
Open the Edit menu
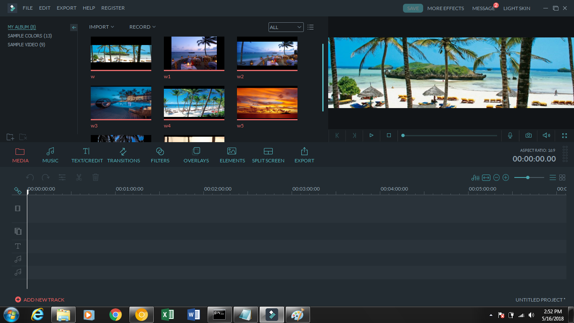coord(45,8)
